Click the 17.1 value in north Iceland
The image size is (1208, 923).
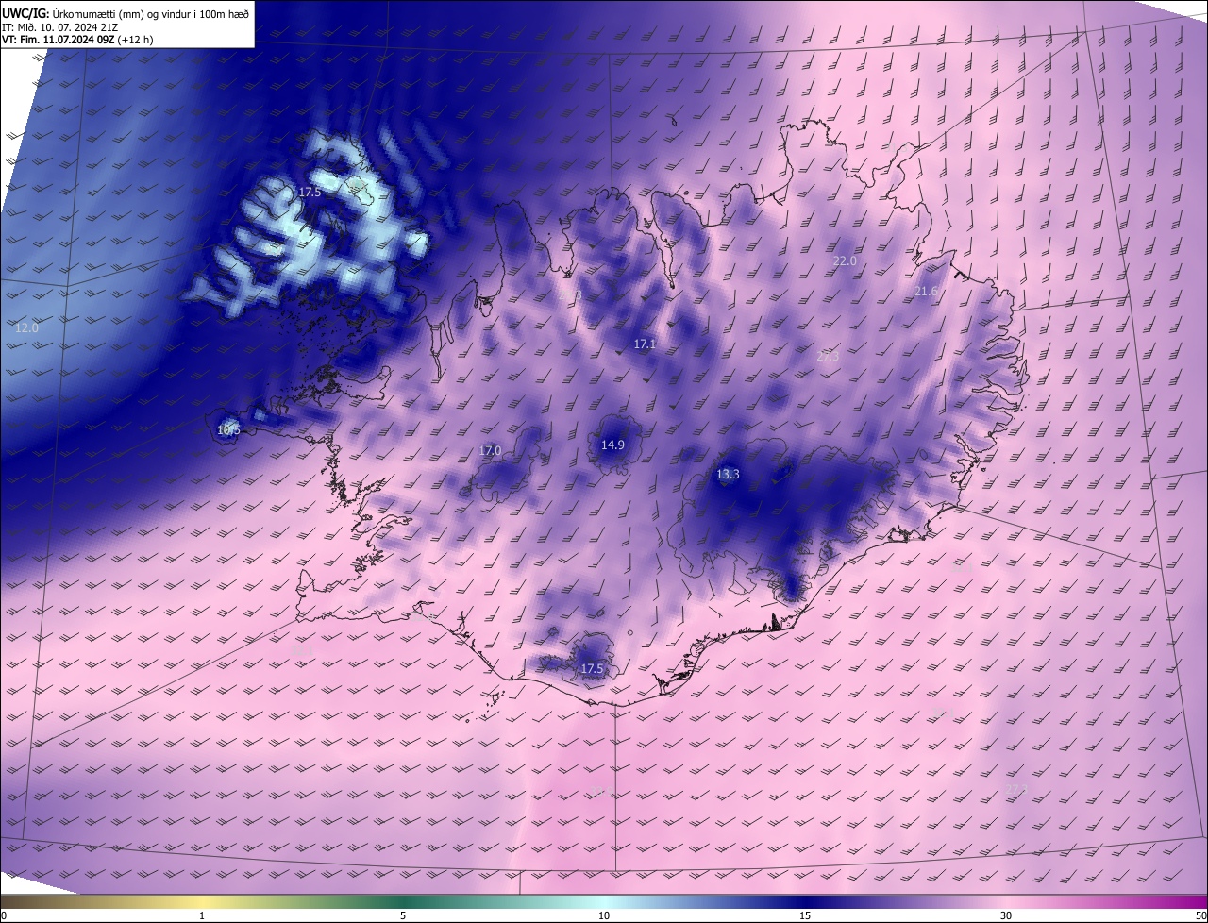(645, 344)
